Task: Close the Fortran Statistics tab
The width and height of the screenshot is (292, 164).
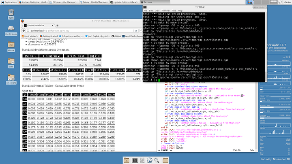Action: [52, 26]
